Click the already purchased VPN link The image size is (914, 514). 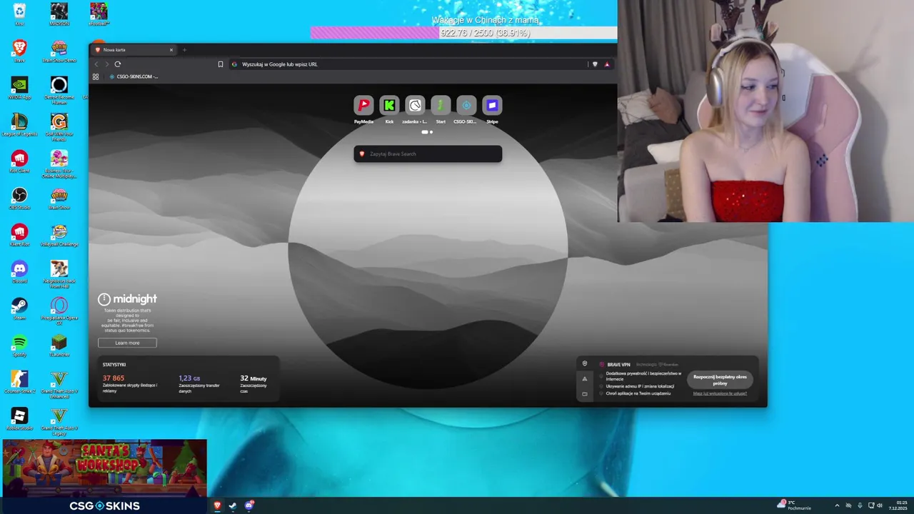click(x=720, y=393)
